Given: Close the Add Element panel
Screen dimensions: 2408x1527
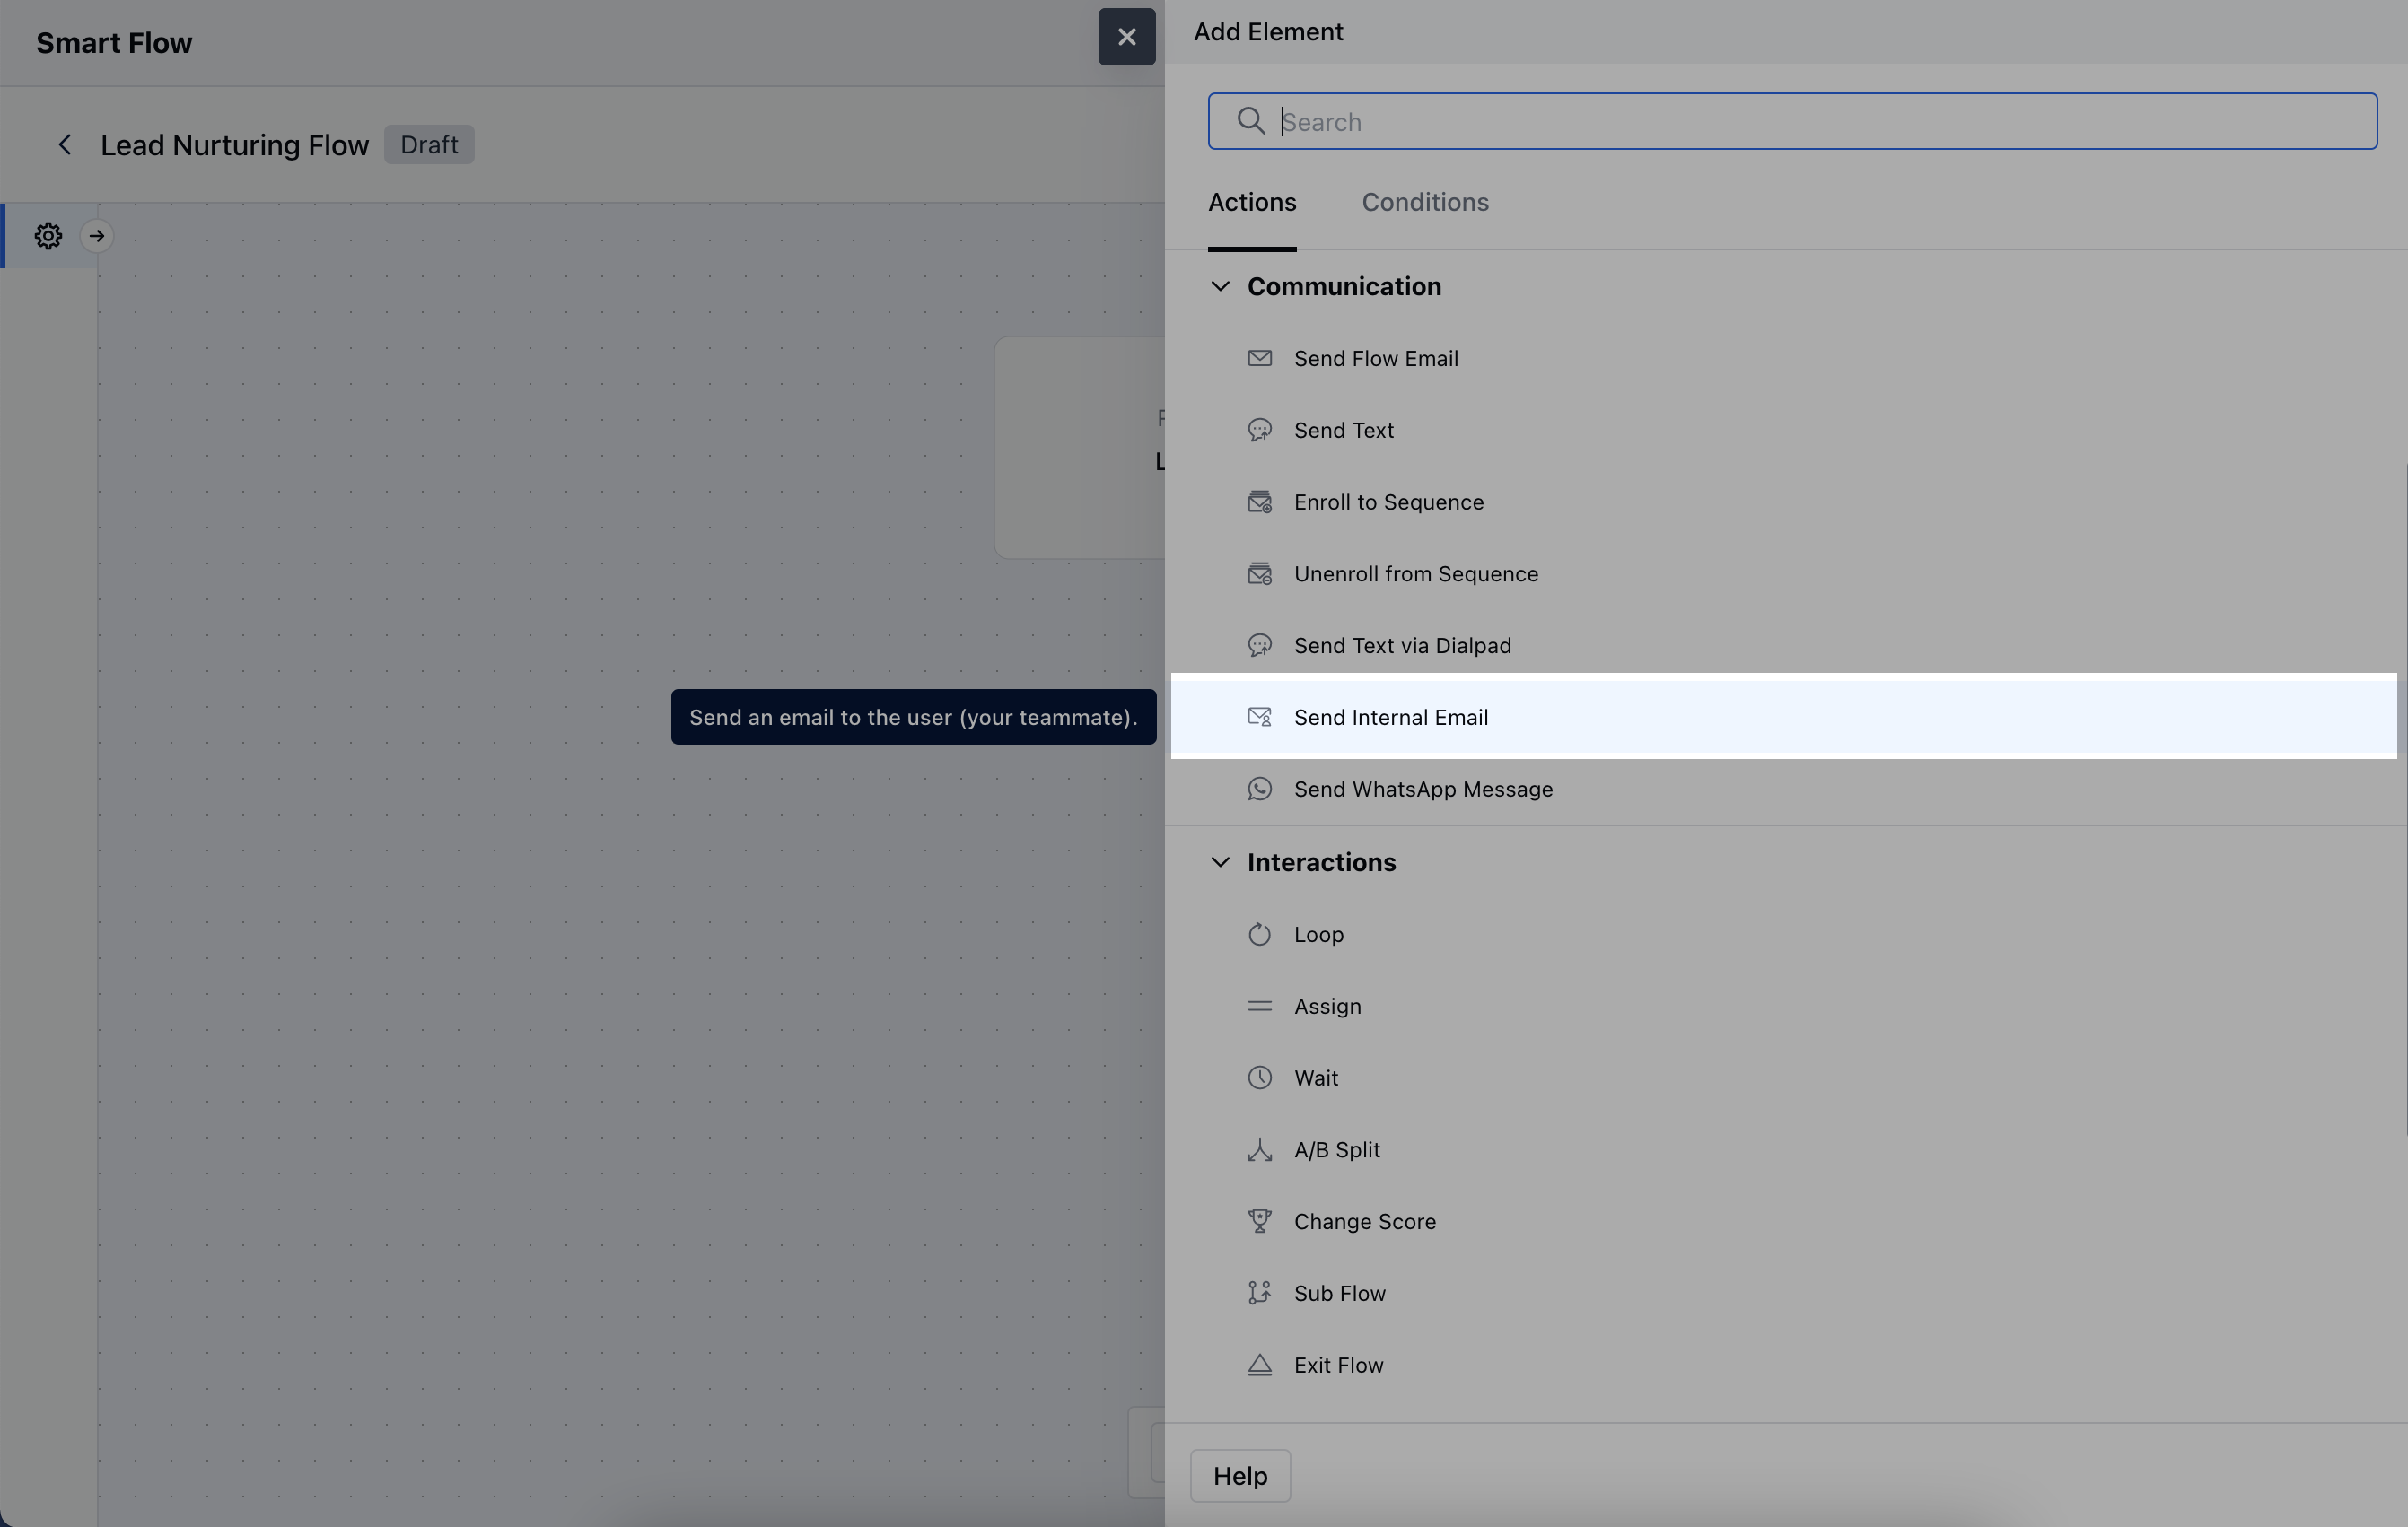Looking at the screenshot, I should [x=1126, y=37].
